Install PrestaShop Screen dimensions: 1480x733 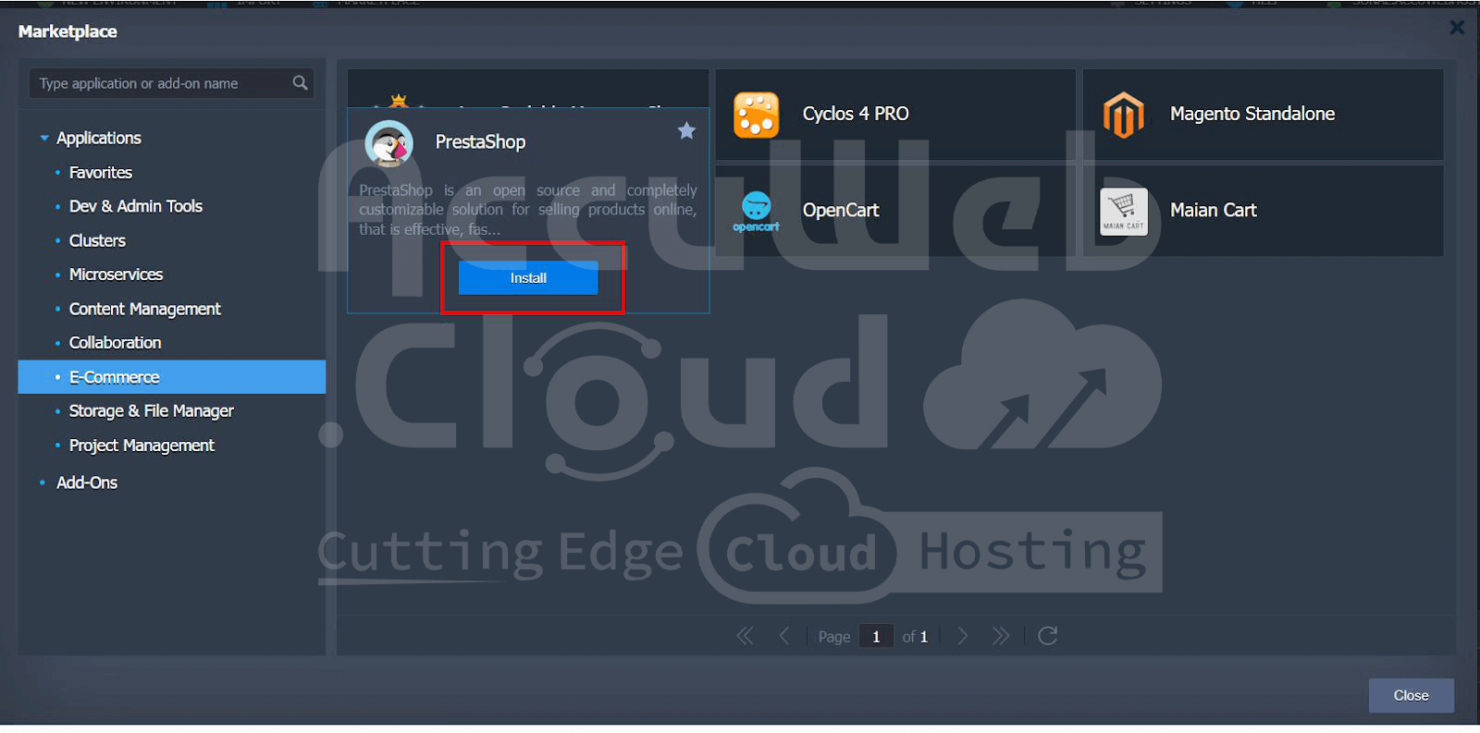click(x=528, y=278)
